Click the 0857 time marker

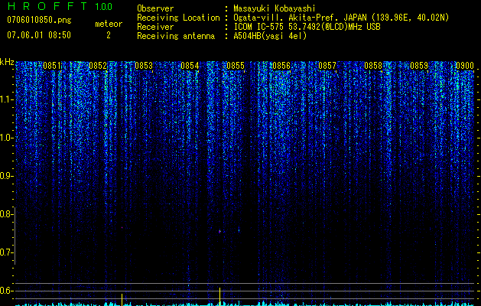327,66
